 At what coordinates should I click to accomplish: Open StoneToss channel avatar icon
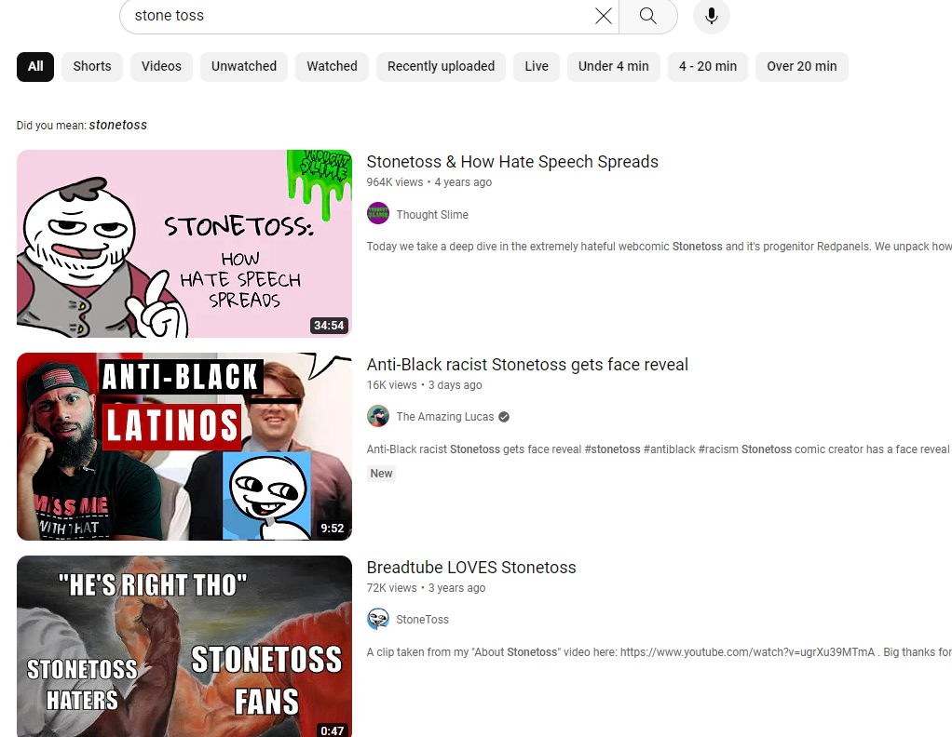pyautogui.click(x=377, y=619)
